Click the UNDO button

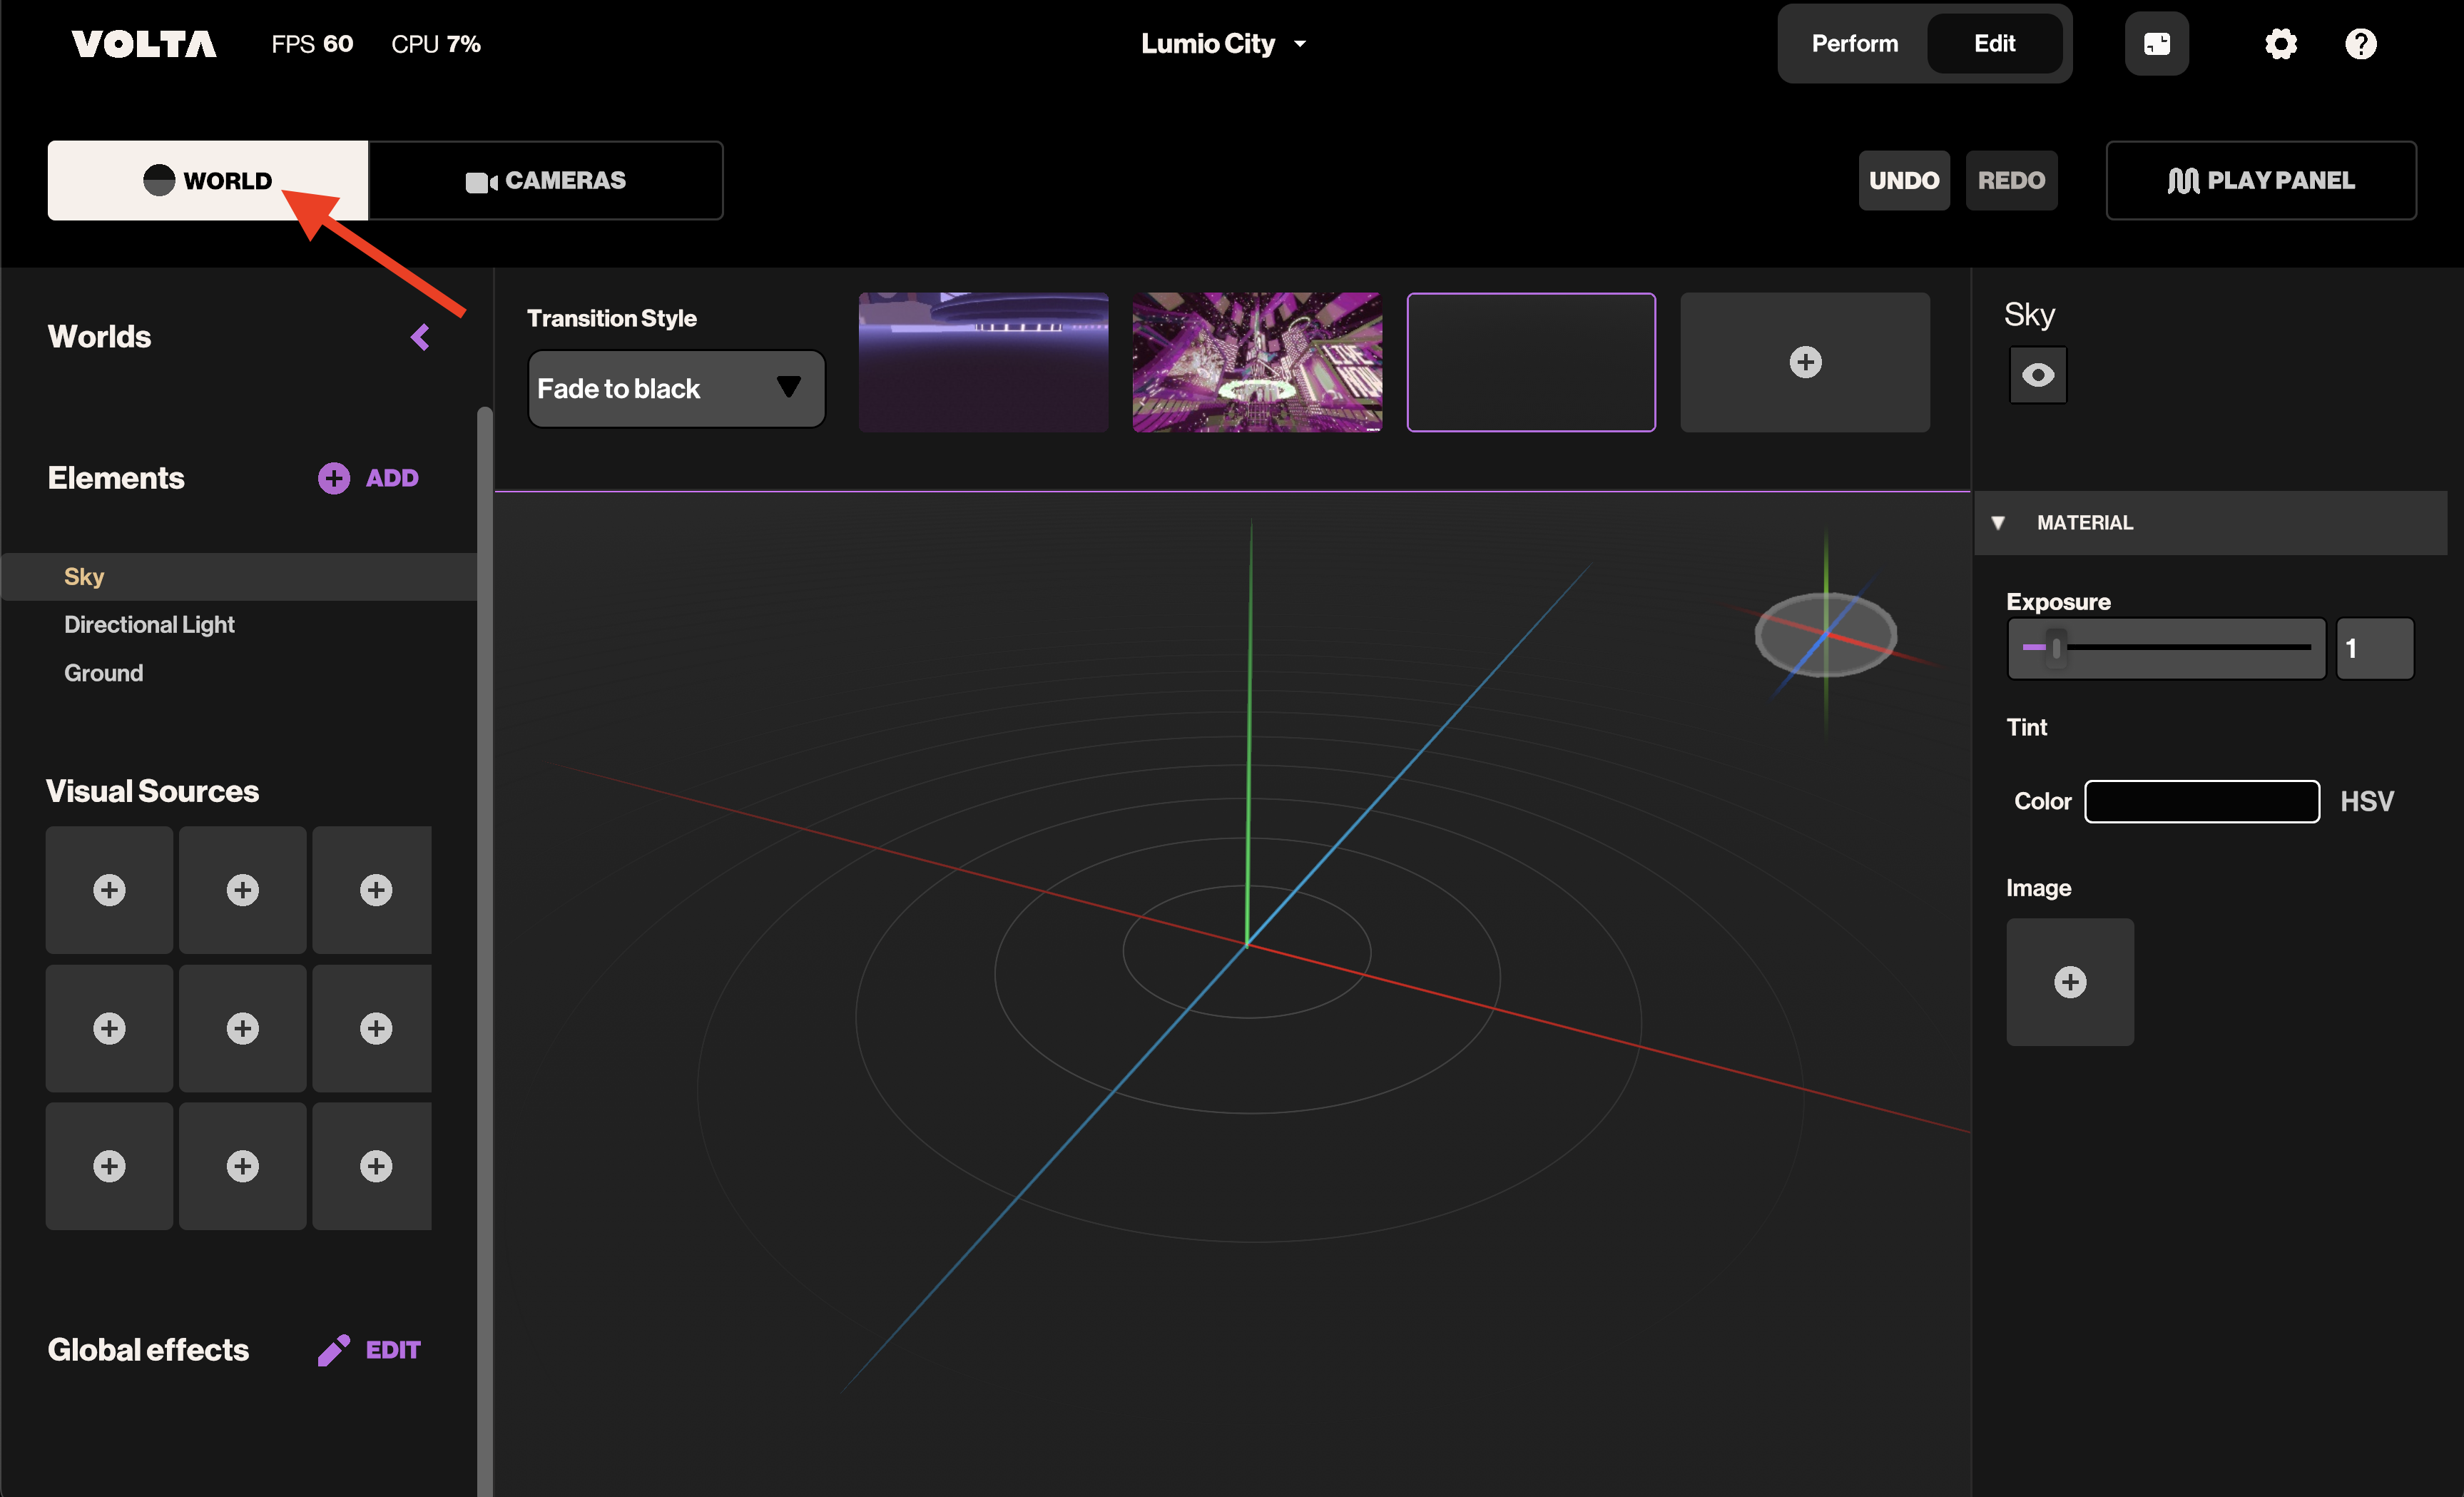[1903, 181]
